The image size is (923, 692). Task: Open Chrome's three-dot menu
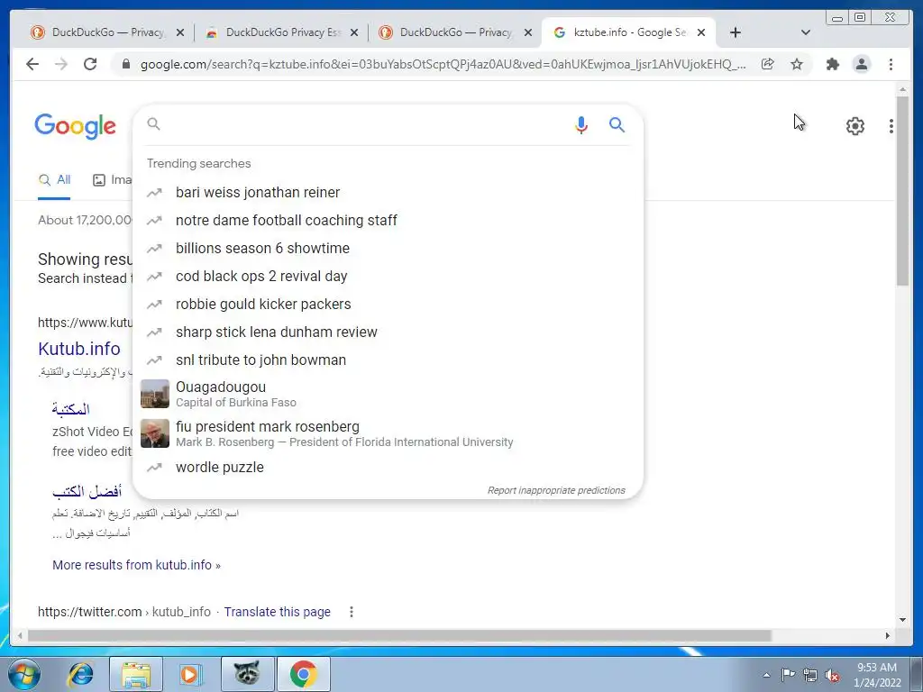point(891,64)
